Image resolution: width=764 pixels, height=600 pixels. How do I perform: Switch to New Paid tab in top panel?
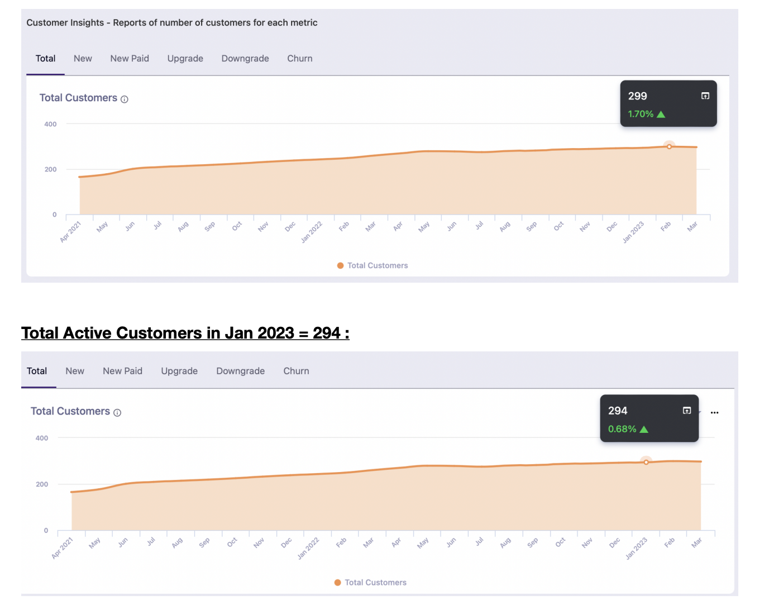click(130, 59)
